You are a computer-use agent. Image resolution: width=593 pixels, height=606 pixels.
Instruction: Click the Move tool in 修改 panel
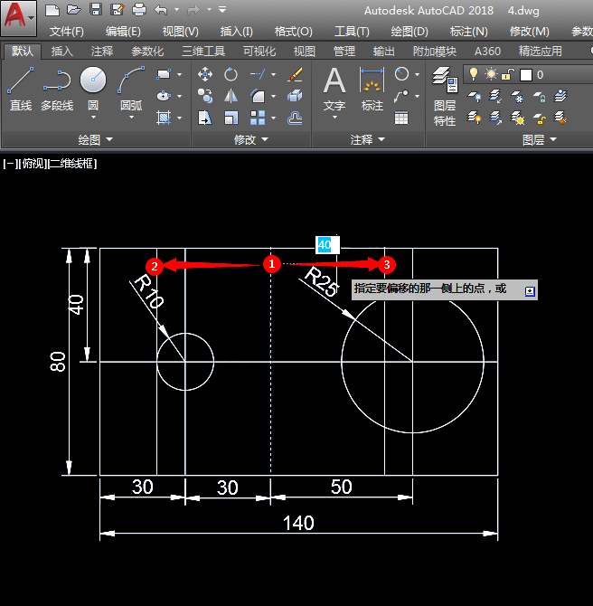205,74
